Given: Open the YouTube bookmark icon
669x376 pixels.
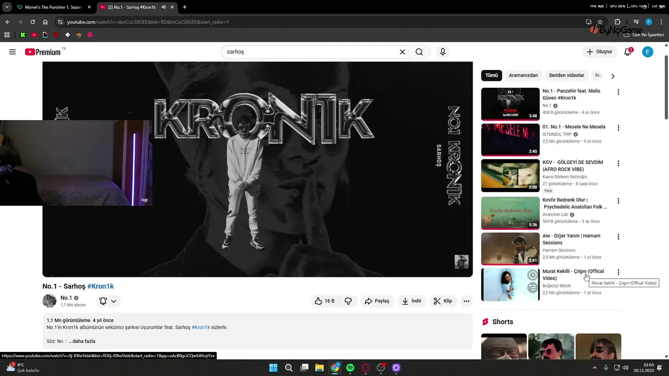Looking at the screenshot, I should (34, 35).
